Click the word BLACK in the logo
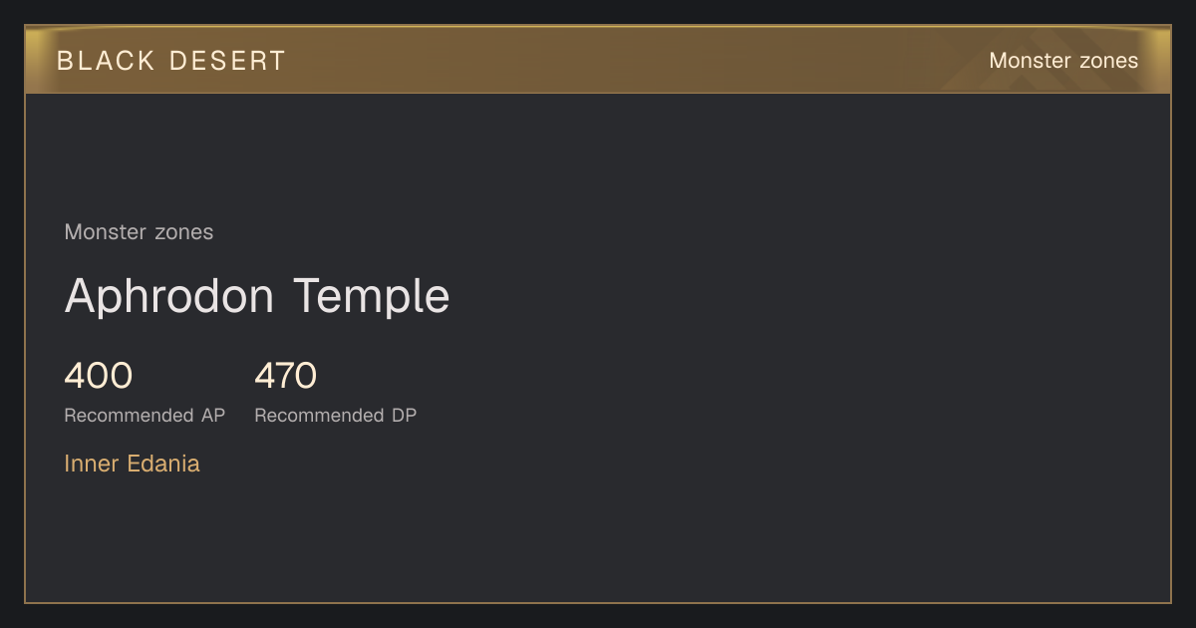1196x628 pixels. coord(107,61)
